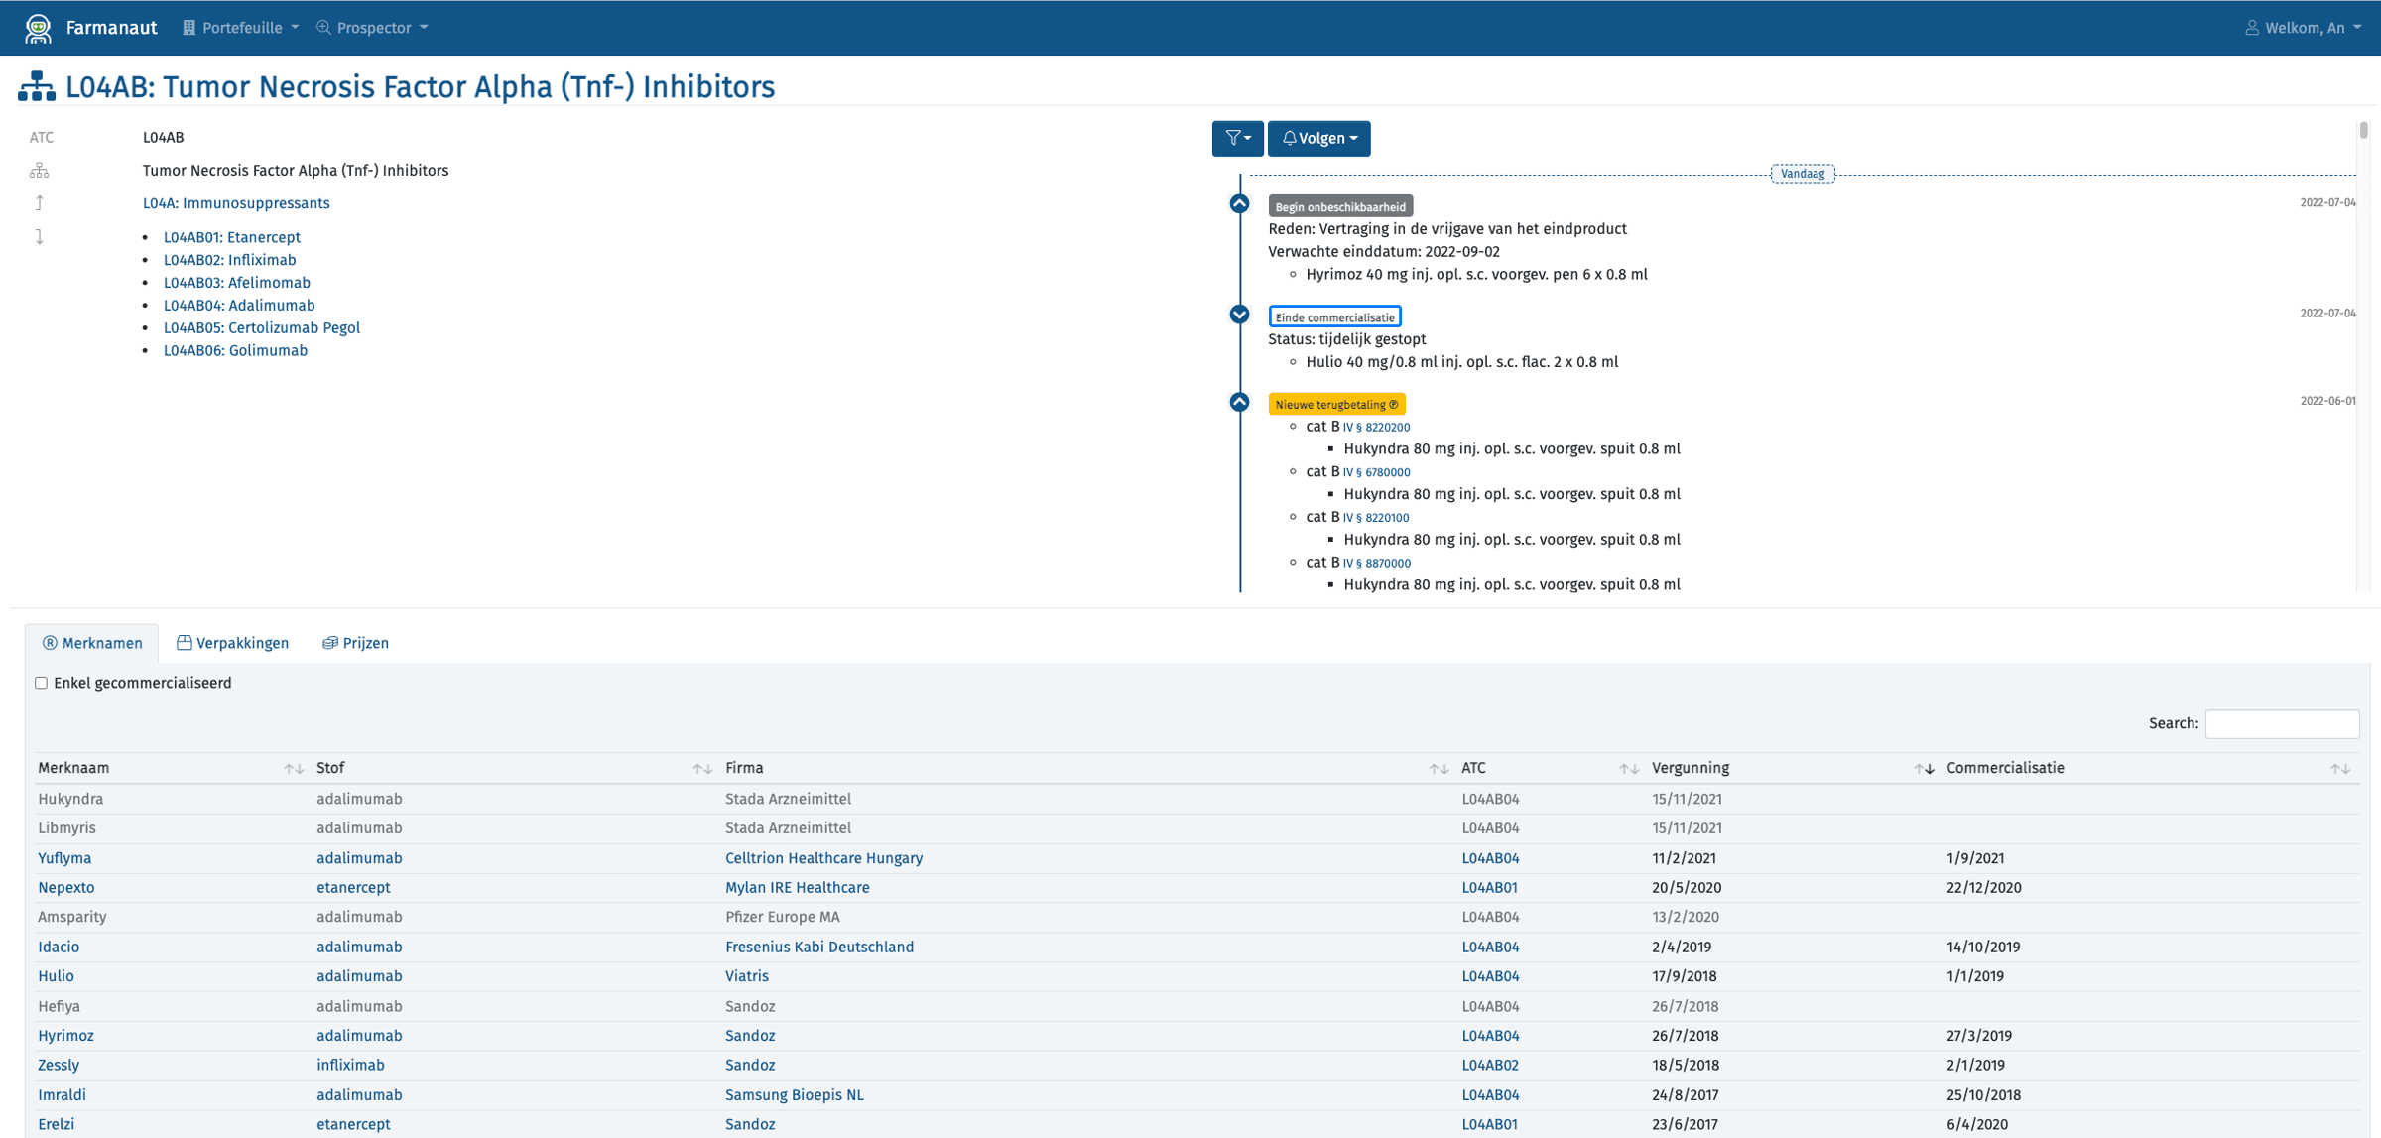Open the Fresenius Kabi Deutschland company link
Screen dimensions: 2381x1138
[x=819, y=948]
